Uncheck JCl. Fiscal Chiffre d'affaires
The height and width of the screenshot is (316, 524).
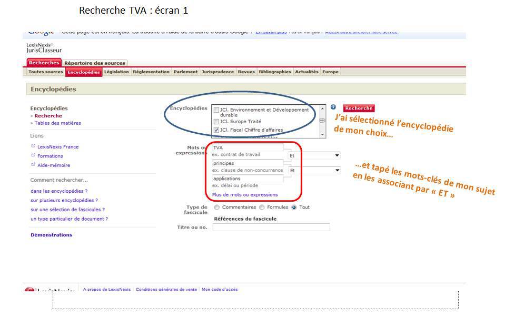pos(216,130)
